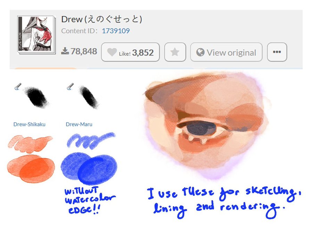Open the Drew-Maru link

coord(79,124)
